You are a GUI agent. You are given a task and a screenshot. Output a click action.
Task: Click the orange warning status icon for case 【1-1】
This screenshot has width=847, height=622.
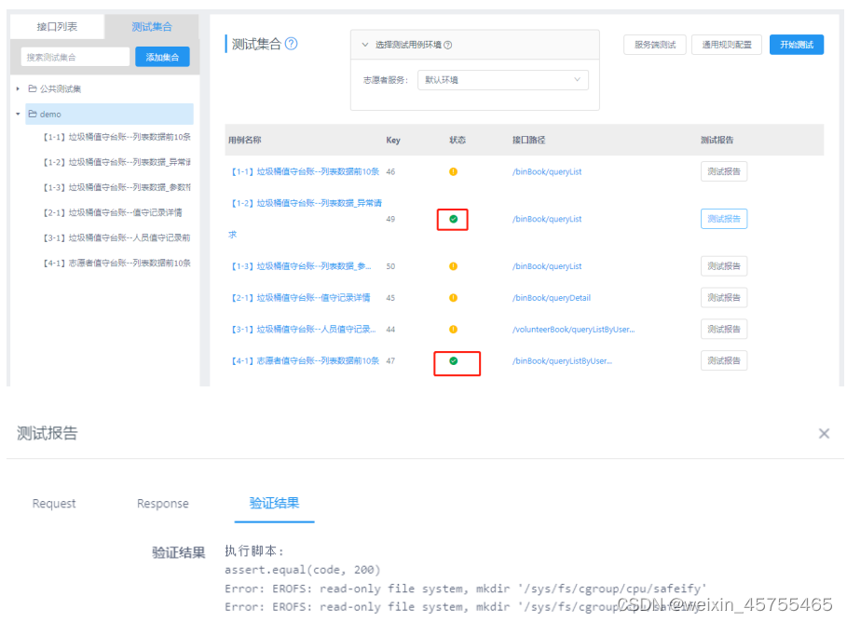(x=453, y=171)
